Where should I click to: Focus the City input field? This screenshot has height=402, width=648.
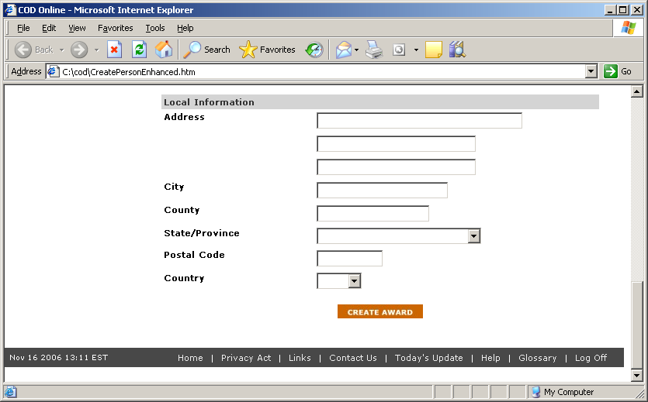pos(382,190)
